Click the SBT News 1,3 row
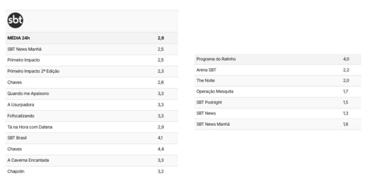 tap(278, 113)
